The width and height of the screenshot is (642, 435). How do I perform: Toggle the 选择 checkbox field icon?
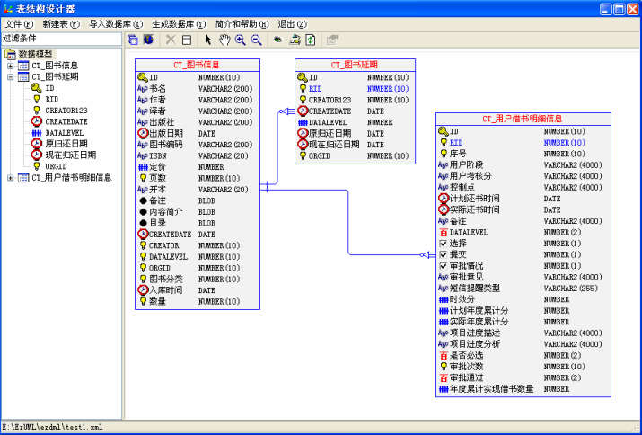click(443, 244)
